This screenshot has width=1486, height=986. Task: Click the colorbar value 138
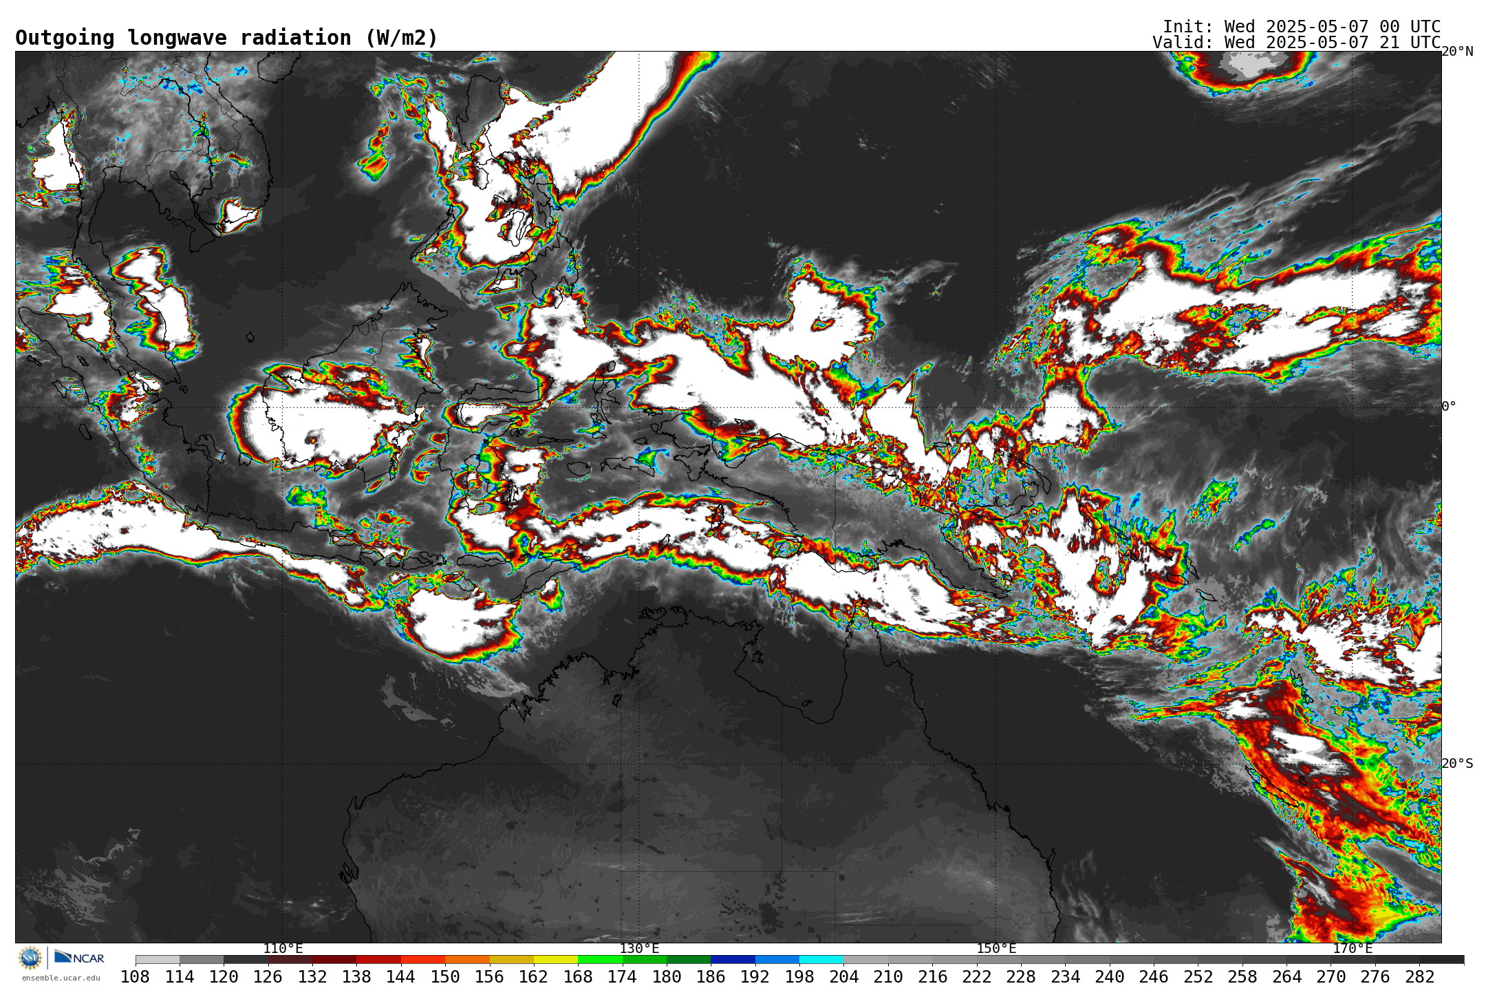click(356, 977)
